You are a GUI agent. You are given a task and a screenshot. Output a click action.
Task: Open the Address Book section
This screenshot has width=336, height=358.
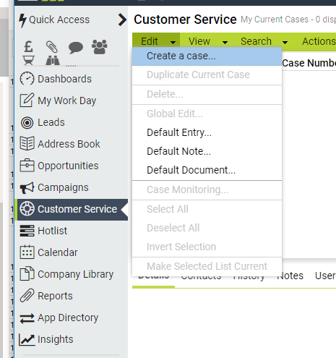[60, 144]
